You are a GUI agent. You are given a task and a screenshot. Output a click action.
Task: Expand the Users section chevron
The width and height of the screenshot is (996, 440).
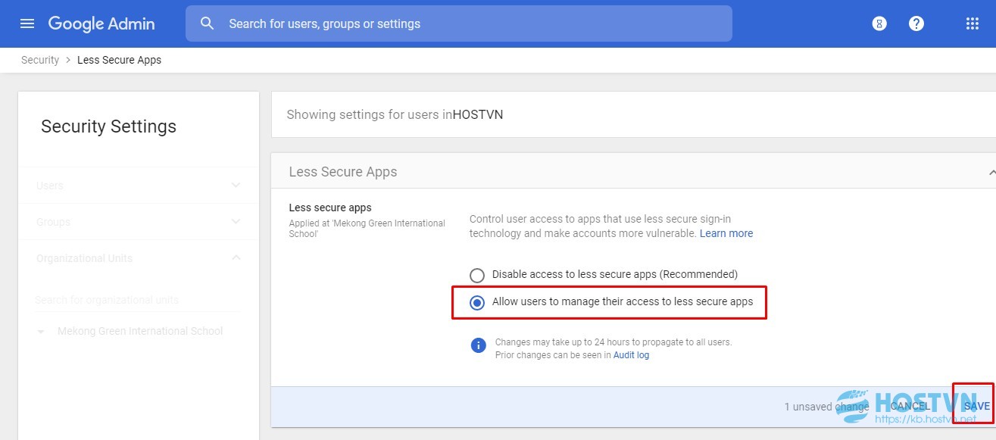[236, 186]
